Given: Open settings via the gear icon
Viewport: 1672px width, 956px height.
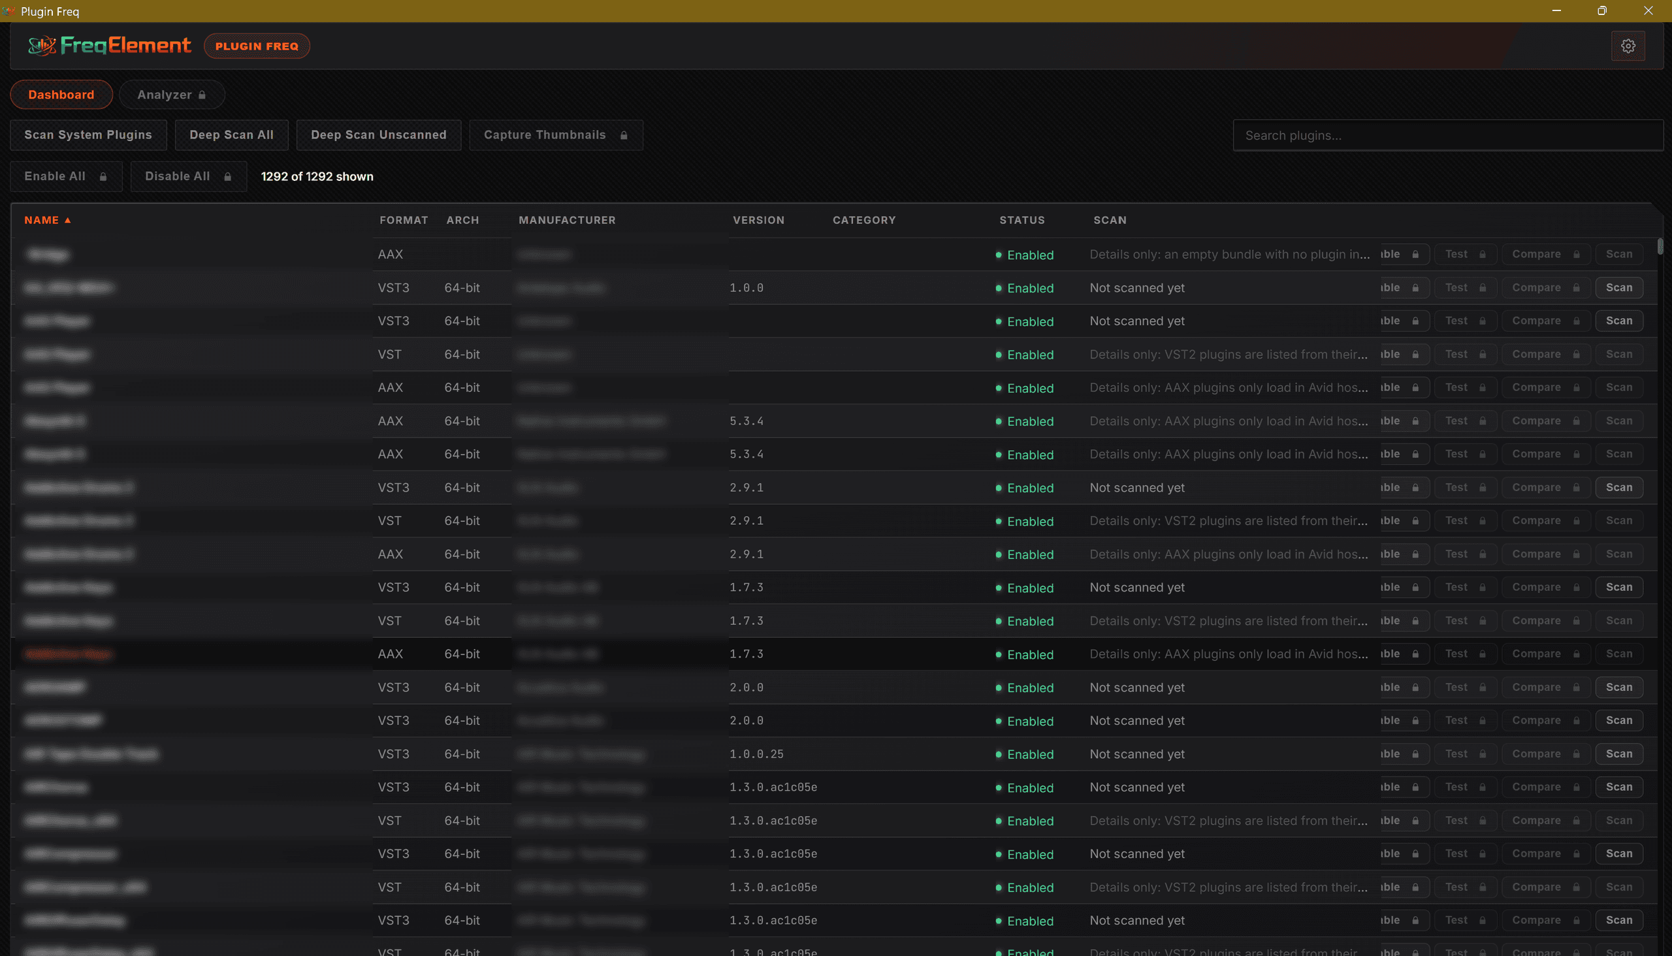Looking at the screenshot, I should [x=1628, y=46].
